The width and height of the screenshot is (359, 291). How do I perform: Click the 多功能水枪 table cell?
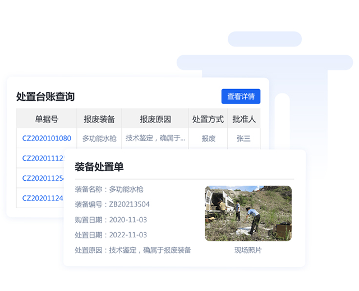(99, 138)
